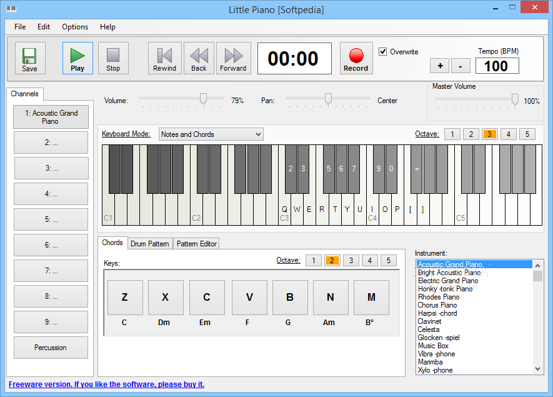Select empty channel 9
This screenshot has width=553, height=397.
pos(51,322)
